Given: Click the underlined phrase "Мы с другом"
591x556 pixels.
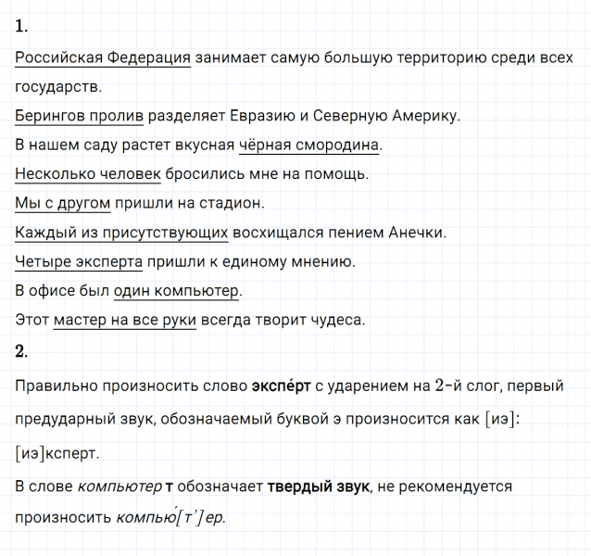Looking at the screenshot, I should (x=63, y=204).
